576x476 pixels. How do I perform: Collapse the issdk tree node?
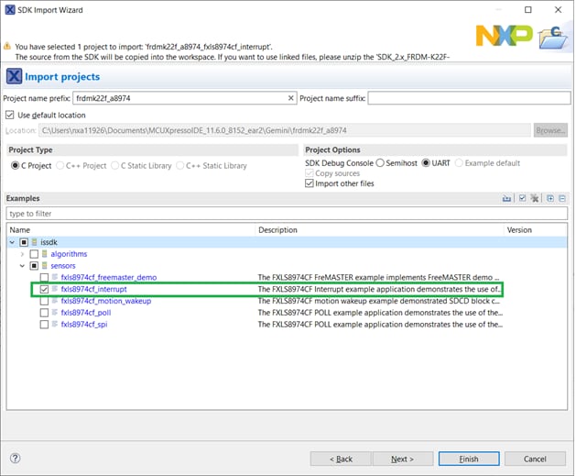point(11,241)
